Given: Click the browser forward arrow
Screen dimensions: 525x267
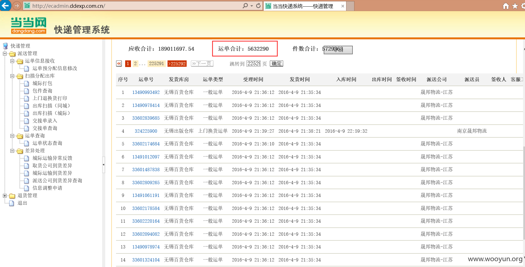Looking at the screenshot, I should click(17, 6).
